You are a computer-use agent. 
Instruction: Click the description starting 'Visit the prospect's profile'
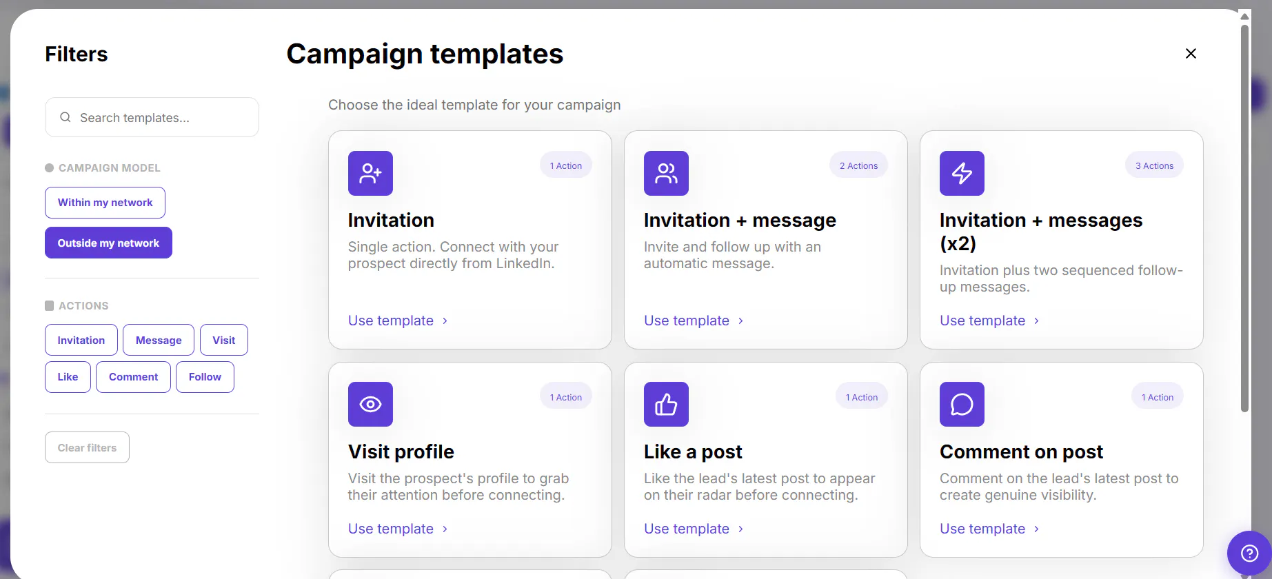point(458,487)
